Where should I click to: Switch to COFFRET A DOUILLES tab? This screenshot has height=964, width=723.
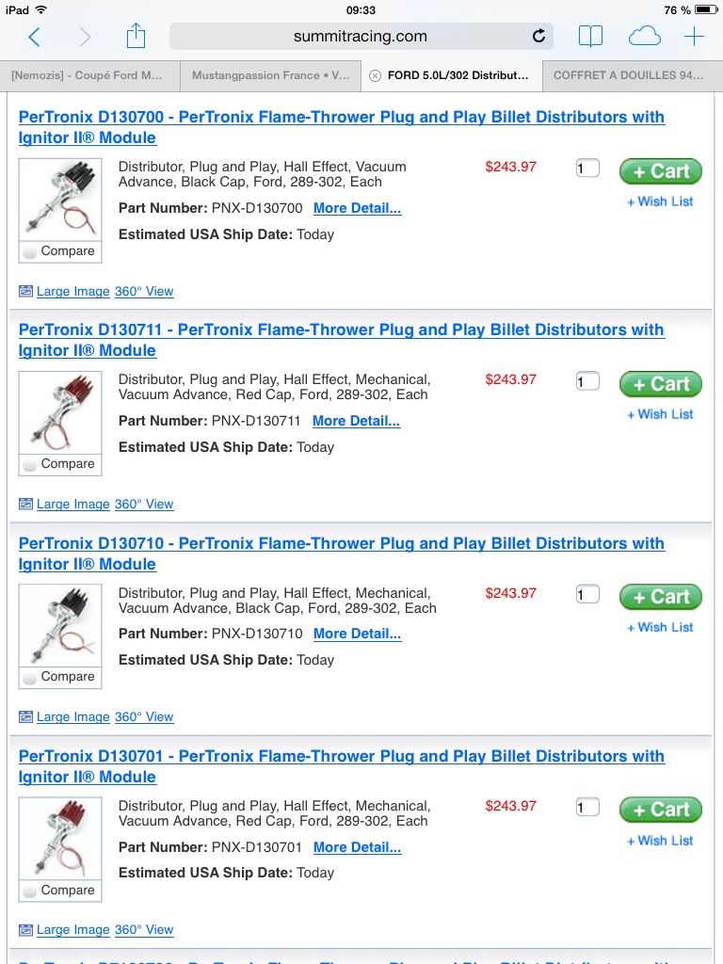(x=628, y=75)
